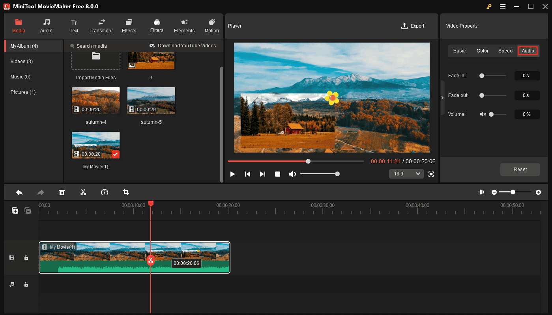Play the video in the player

click(232, 174)
